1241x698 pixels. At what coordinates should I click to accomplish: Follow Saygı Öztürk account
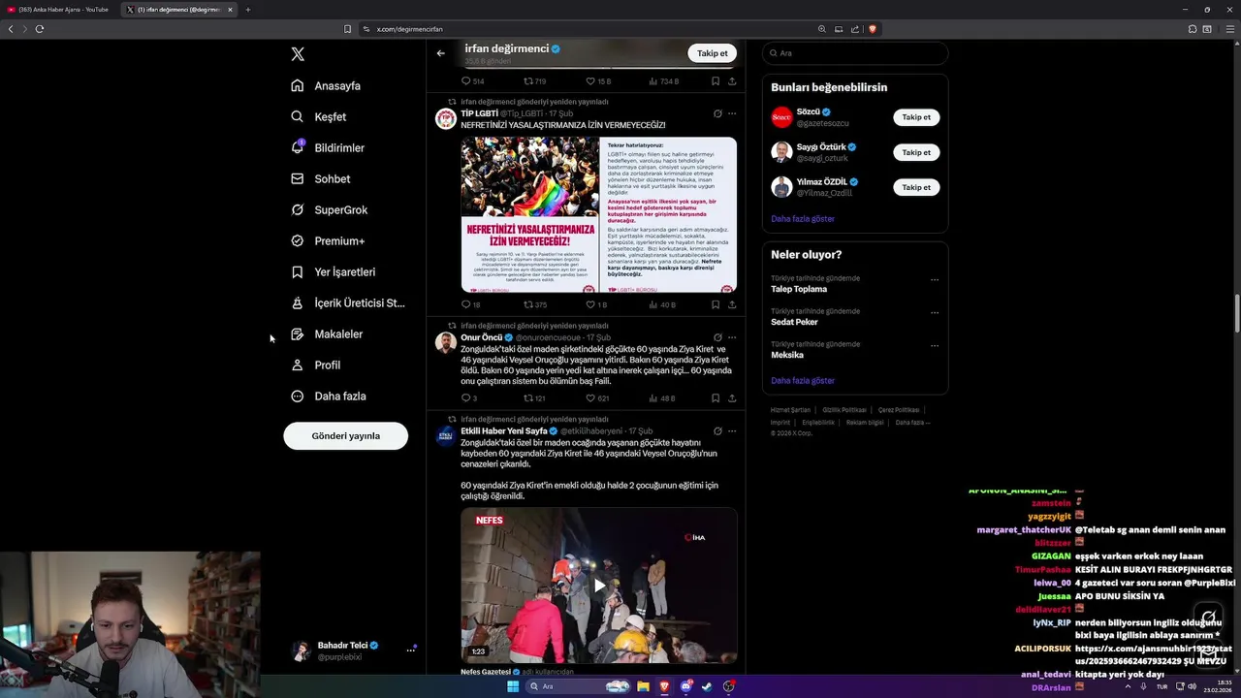pos(916,152)
